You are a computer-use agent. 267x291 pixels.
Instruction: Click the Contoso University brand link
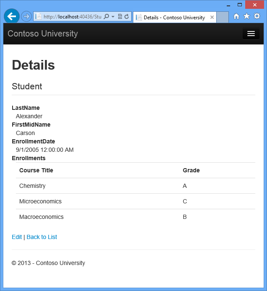(x=43, y=34)
